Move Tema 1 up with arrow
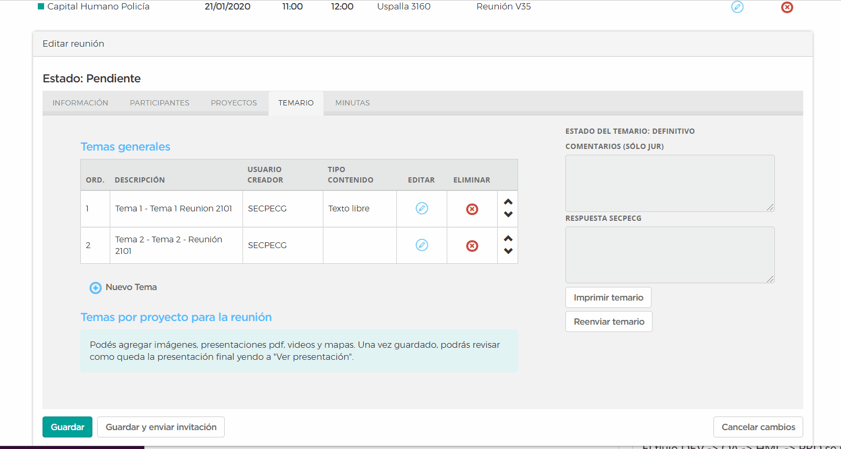Image resolution: width=841 pixels, height=449 pixels. (508, 202)
